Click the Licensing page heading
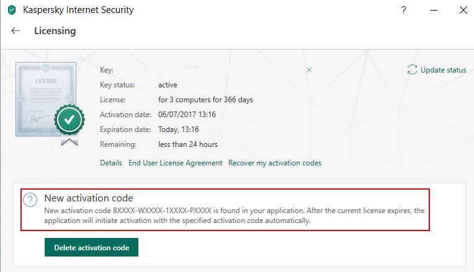Image resolution: width=474 pixels, height=272 pixels. click(55, 31)
